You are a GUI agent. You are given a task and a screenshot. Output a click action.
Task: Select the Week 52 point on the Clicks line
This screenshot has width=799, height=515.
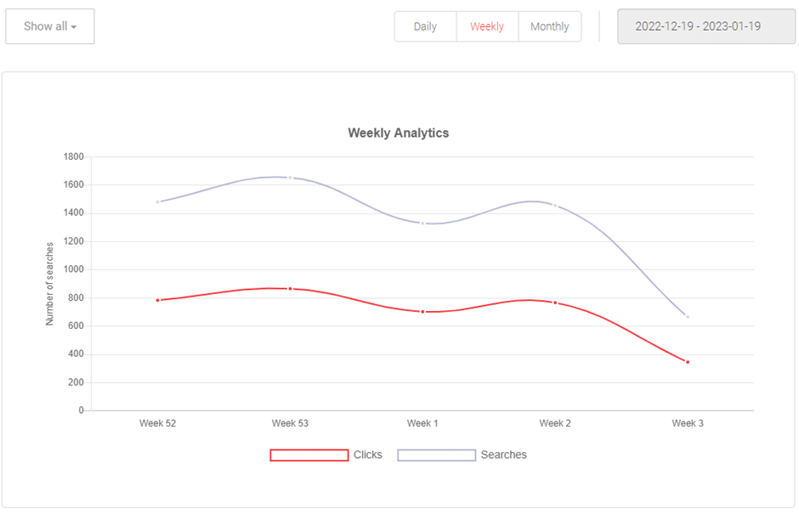(x=159, y=299)
